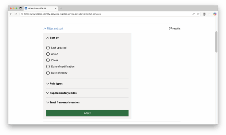The height and width of the screenshot is (135, 226).
Task: Reload the current page
Action: coord(16,14)
